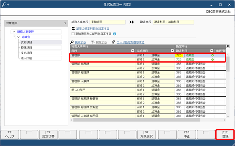The width and height of the screenshot is (235, 146).
Task: Click the 新しい部門 department cell
Action: 103,90
